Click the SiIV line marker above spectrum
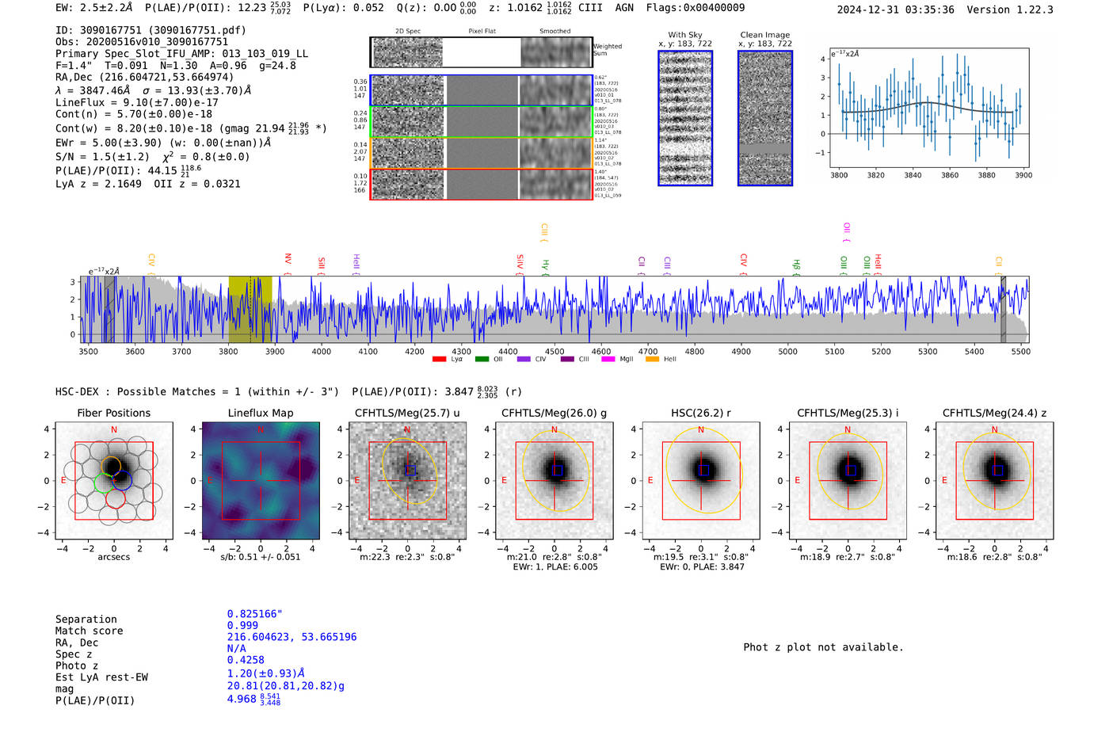This screenshot has height=755, width=1109. pos(520,263)
